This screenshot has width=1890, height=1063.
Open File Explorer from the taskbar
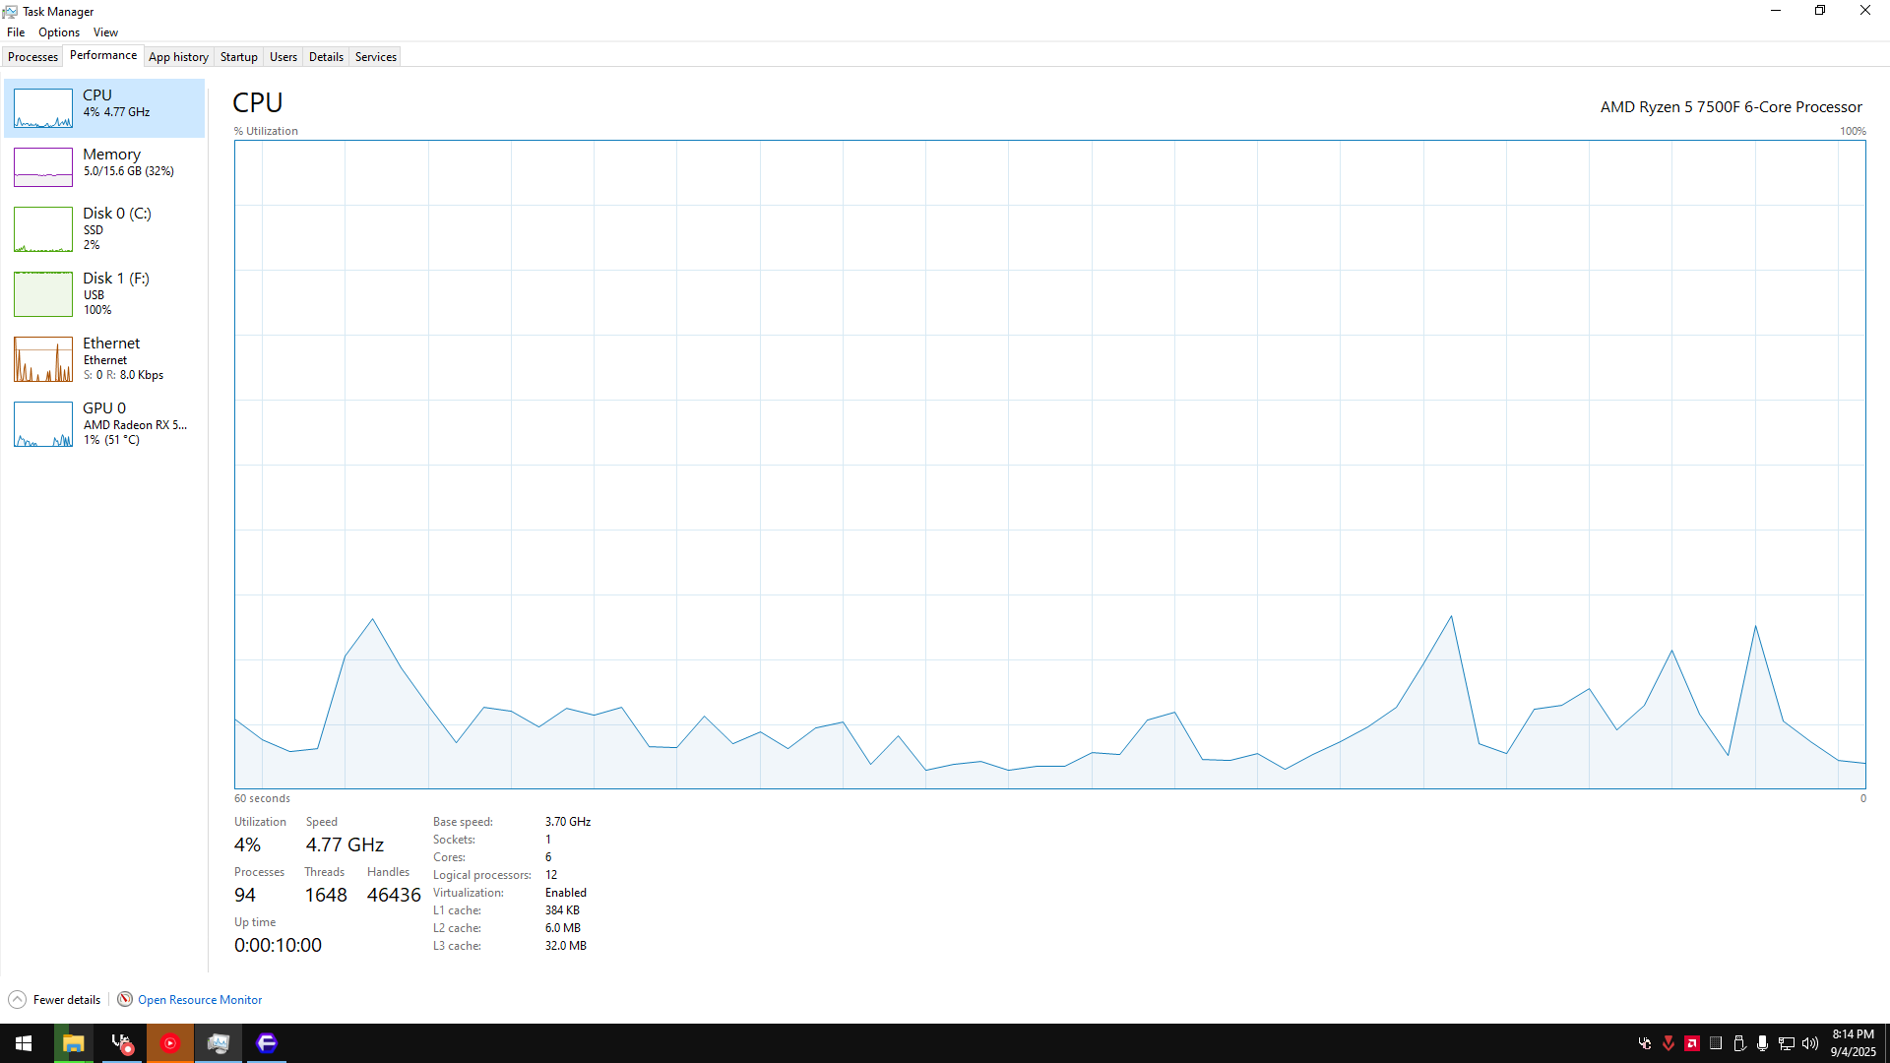[73, 1043]
